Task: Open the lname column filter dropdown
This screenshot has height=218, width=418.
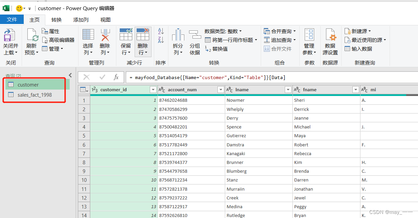Action: tap(288, 90)
